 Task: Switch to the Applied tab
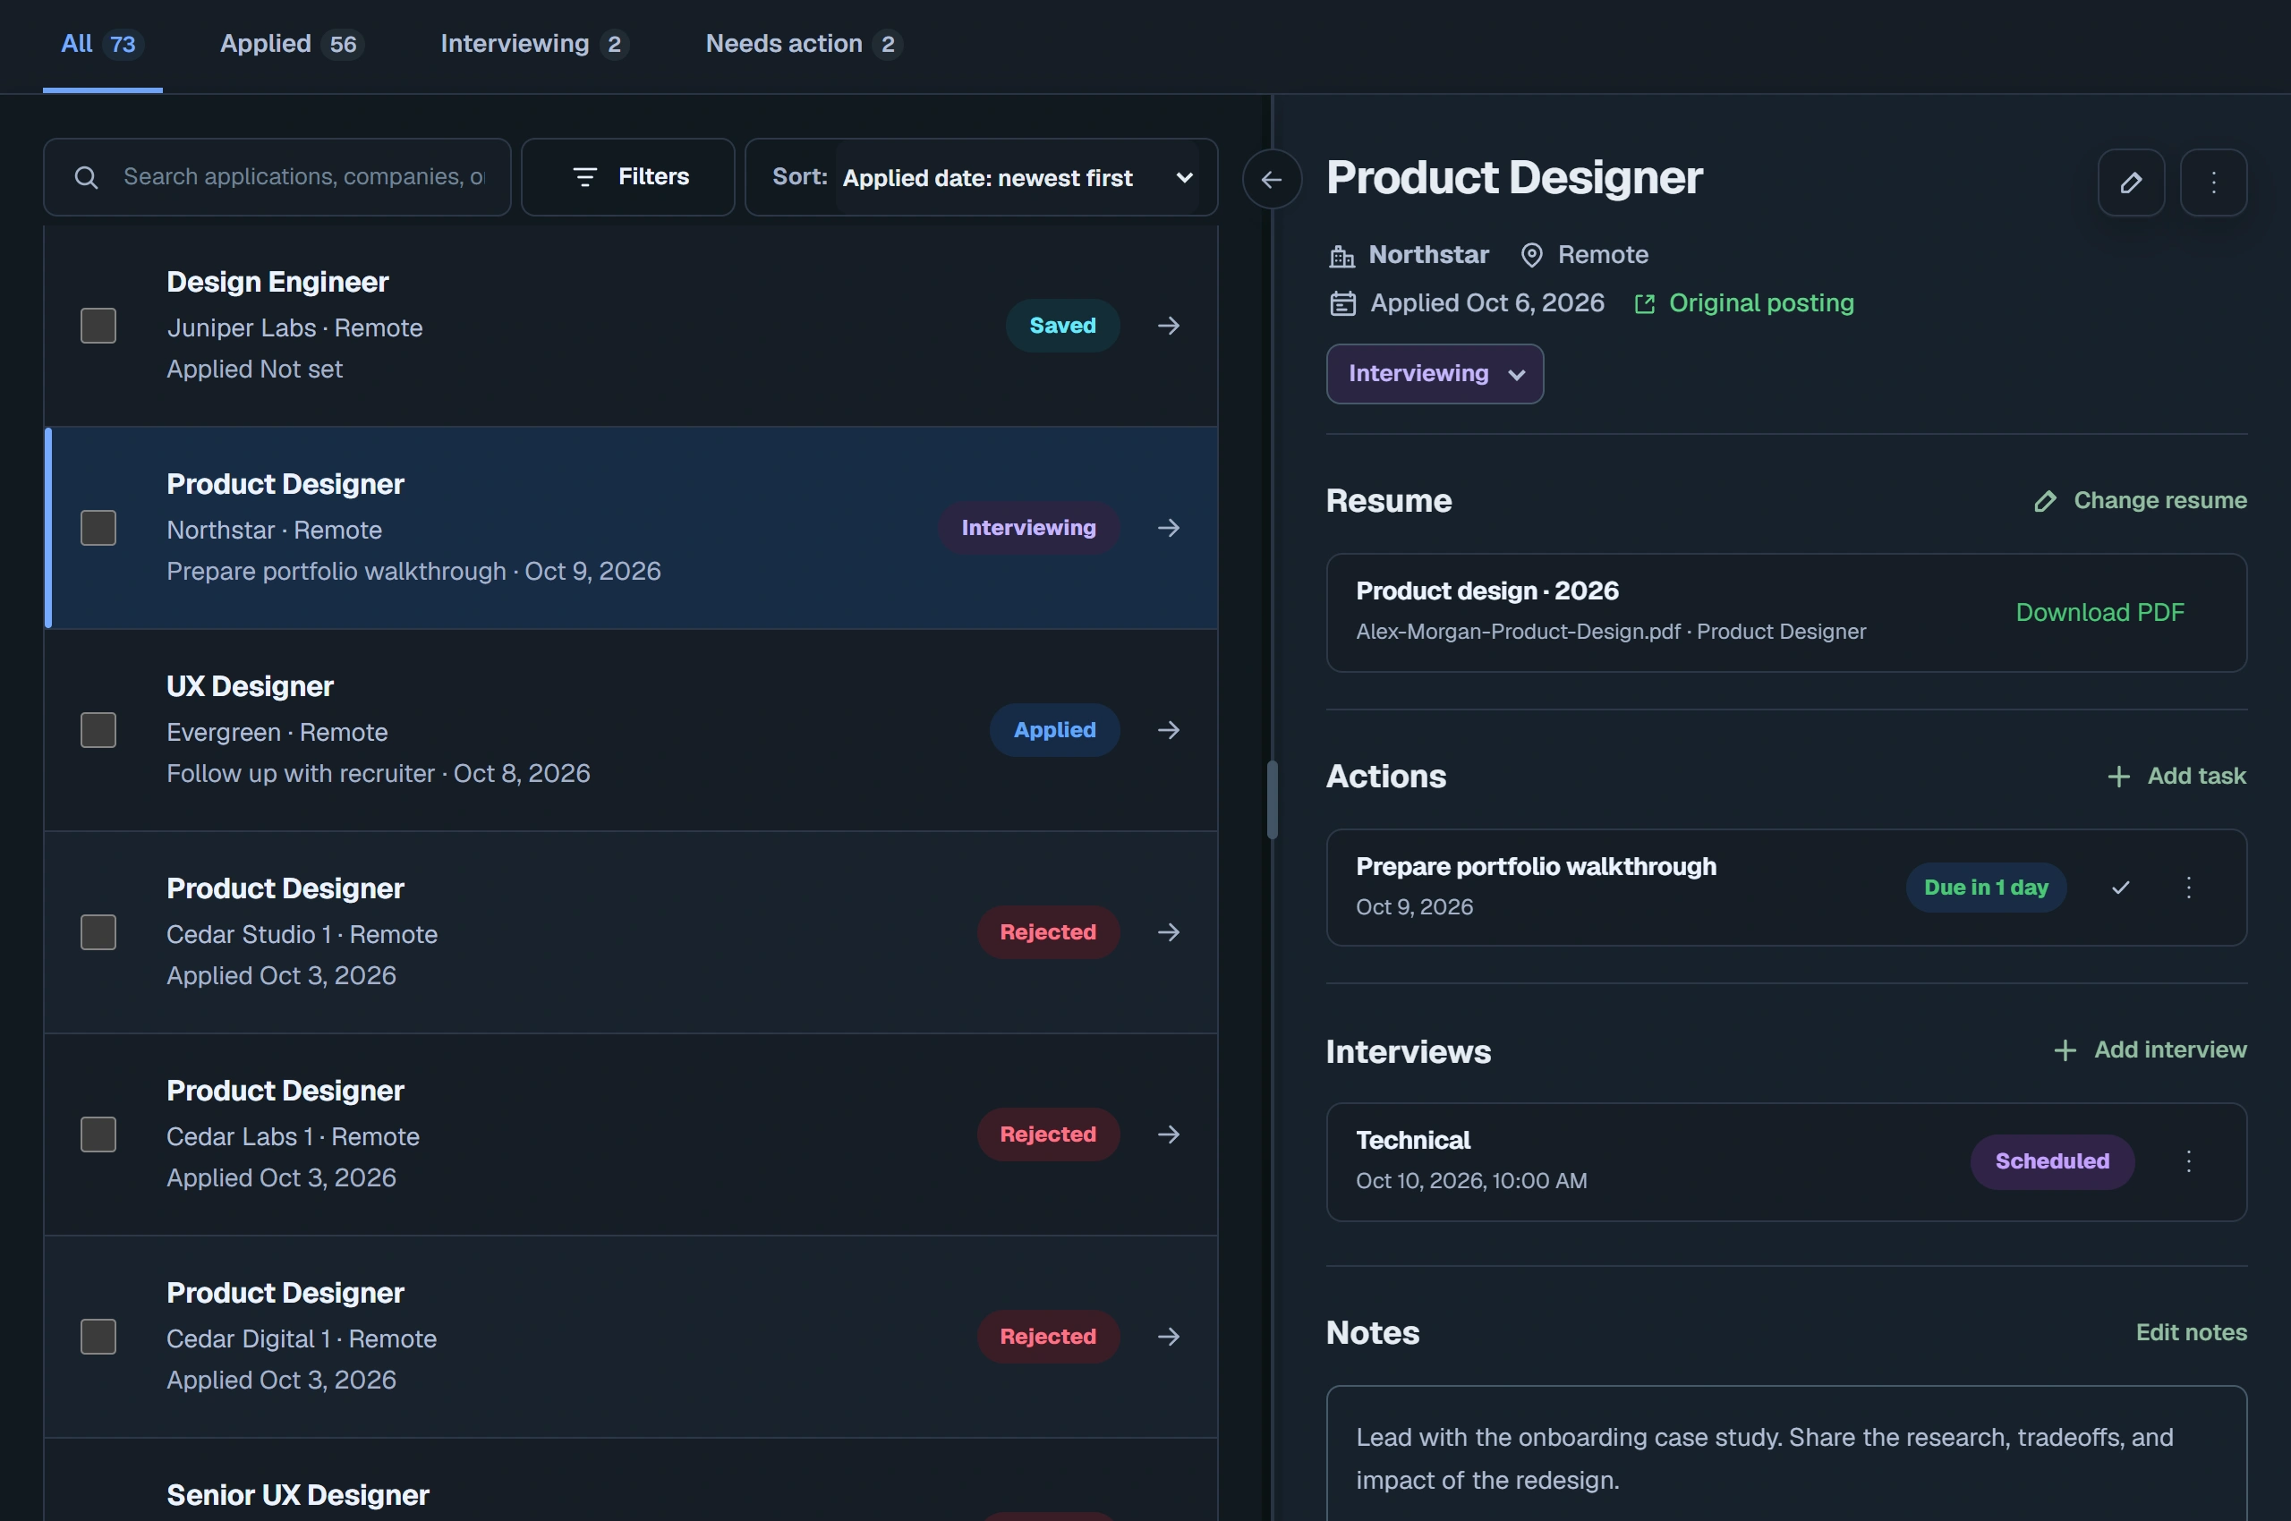[291, 45]
